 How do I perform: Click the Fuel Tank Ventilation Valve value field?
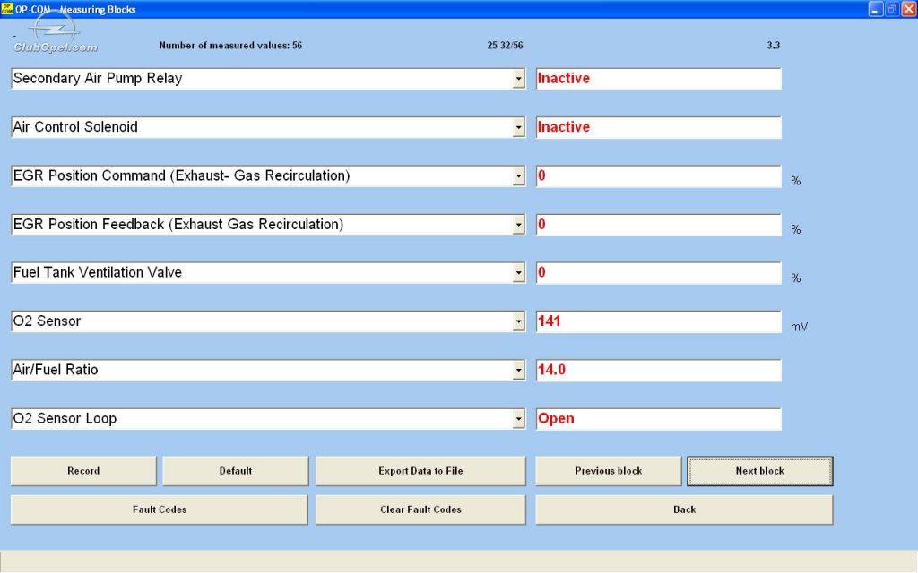click(659, 273)
